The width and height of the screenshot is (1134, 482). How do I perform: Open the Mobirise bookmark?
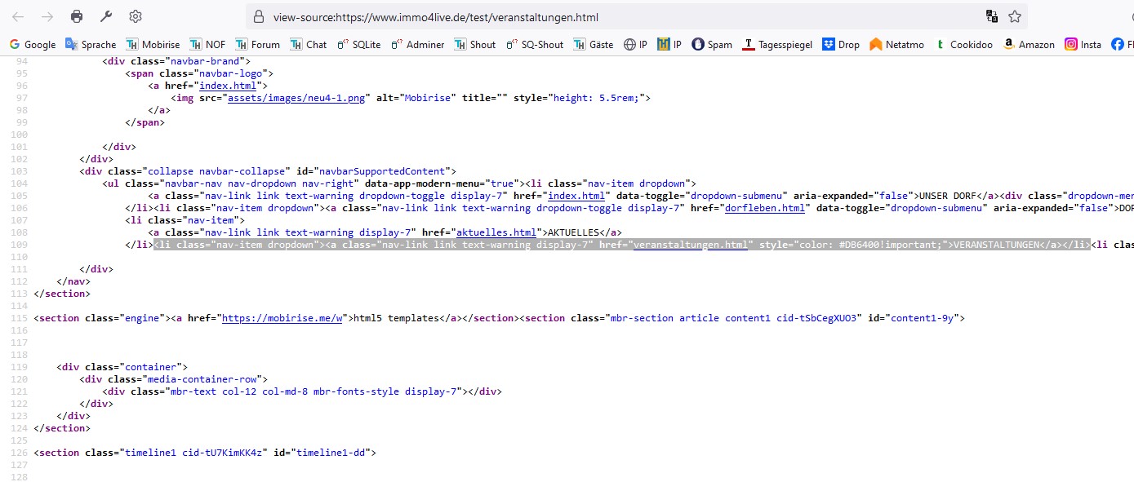click(x=153, y=45)
